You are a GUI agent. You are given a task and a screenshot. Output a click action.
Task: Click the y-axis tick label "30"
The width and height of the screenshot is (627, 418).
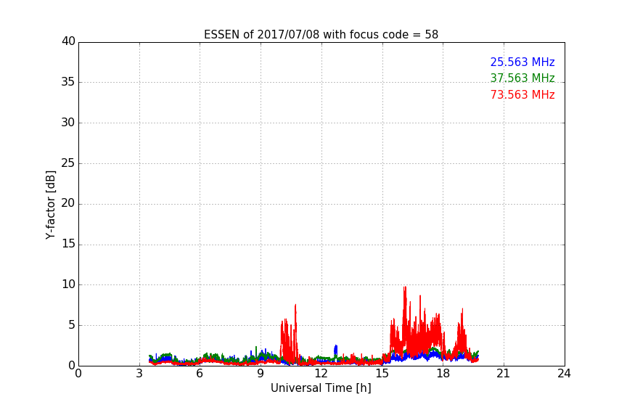coord(68,123)
